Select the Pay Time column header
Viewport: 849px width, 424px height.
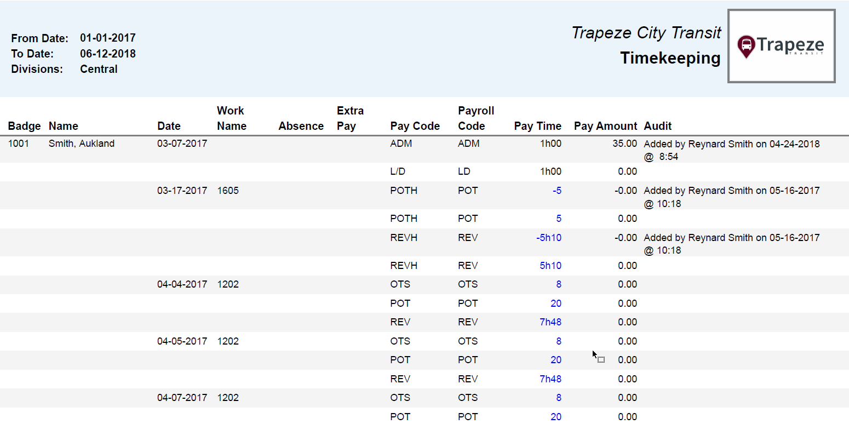pos(537,125)
